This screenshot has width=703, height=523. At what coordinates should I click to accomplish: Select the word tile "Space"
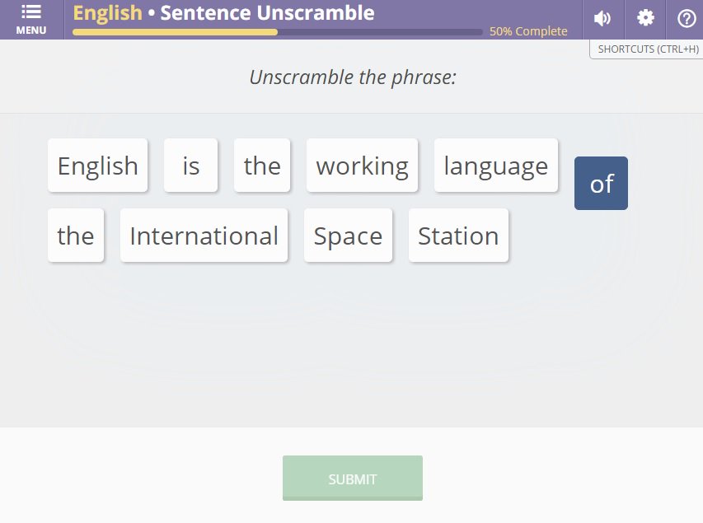tap(349, 236)
